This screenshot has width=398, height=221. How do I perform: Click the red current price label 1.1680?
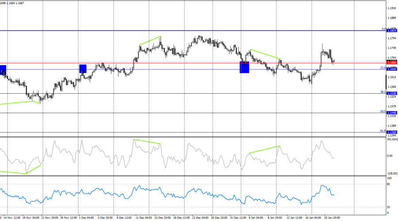391,63
